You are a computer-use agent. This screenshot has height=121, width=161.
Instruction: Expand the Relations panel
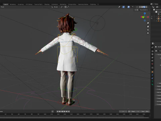[158, 86]
